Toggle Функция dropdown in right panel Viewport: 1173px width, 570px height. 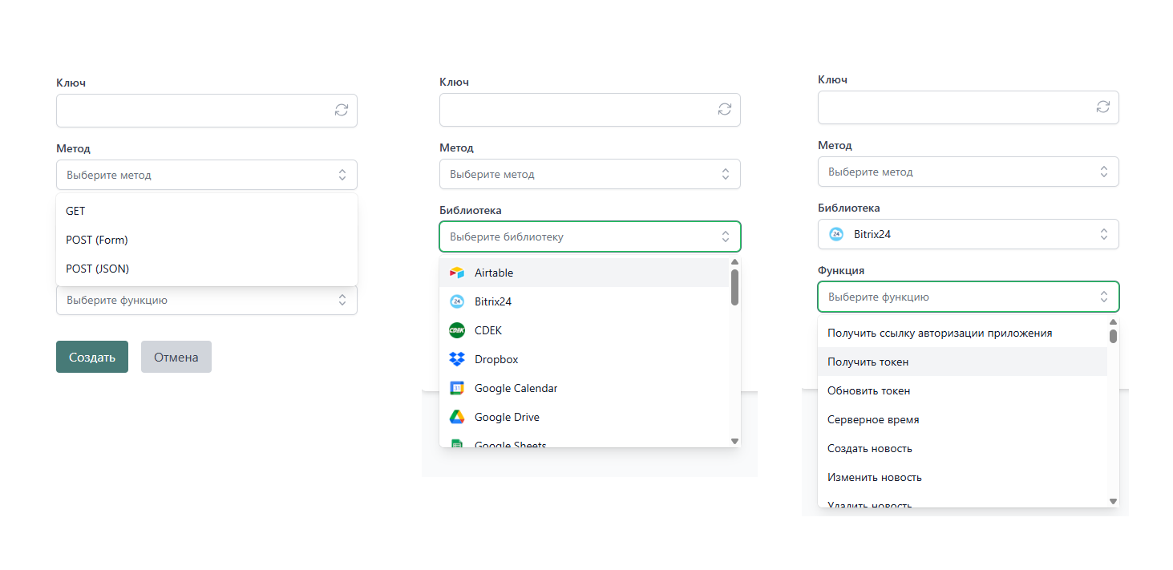pyautogui.click(x=969, y=297)
